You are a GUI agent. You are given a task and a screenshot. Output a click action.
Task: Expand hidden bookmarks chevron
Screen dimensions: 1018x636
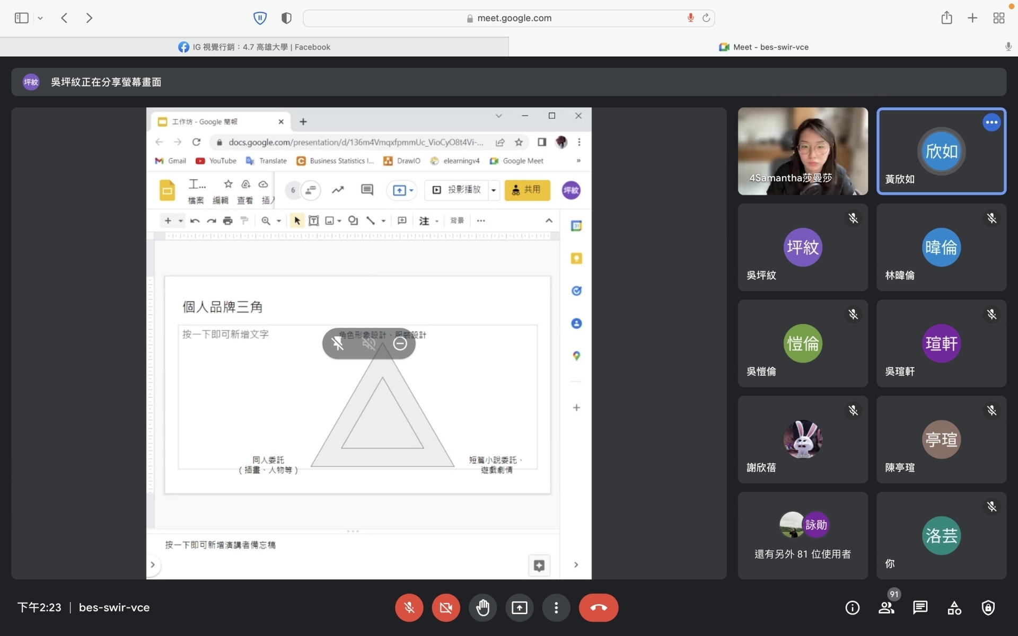click(x=578, y=161)
